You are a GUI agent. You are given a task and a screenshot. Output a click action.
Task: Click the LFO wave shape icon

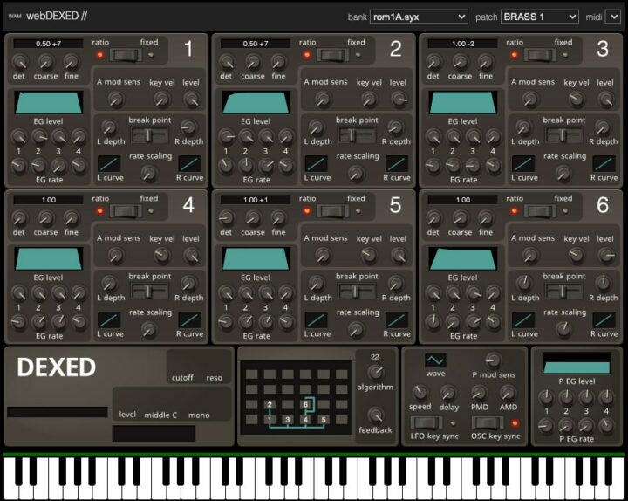[x=435, y=360]
